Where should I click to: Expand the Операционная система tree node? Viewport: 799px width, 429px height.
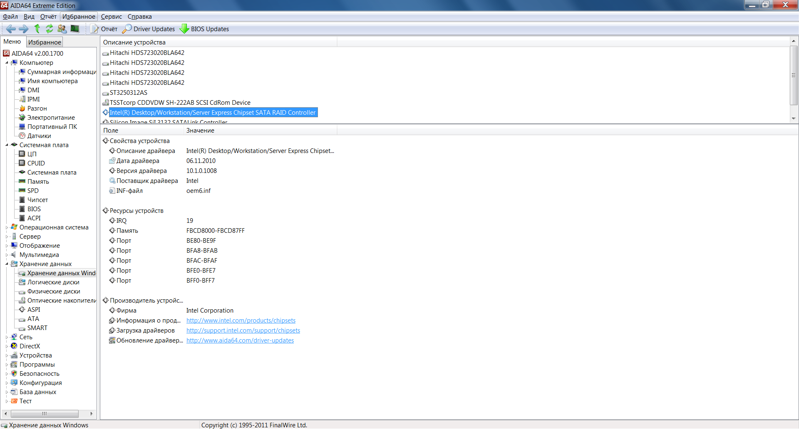tap(7, 227)
